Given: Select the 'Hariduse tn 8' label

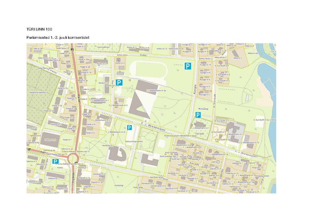Looking at the screenshot, I should tap(172, 188).
